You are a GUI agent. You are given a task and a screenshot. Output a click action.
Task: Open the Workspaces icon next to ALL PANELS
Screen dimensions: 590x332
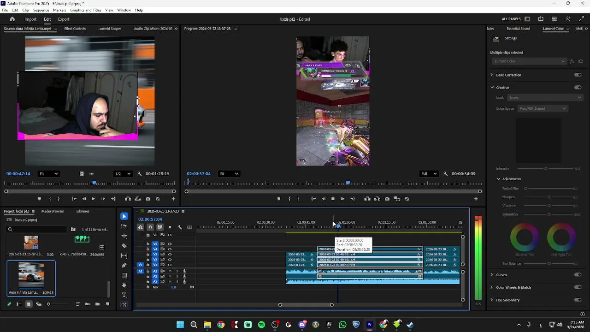click(x=527, y=19)
